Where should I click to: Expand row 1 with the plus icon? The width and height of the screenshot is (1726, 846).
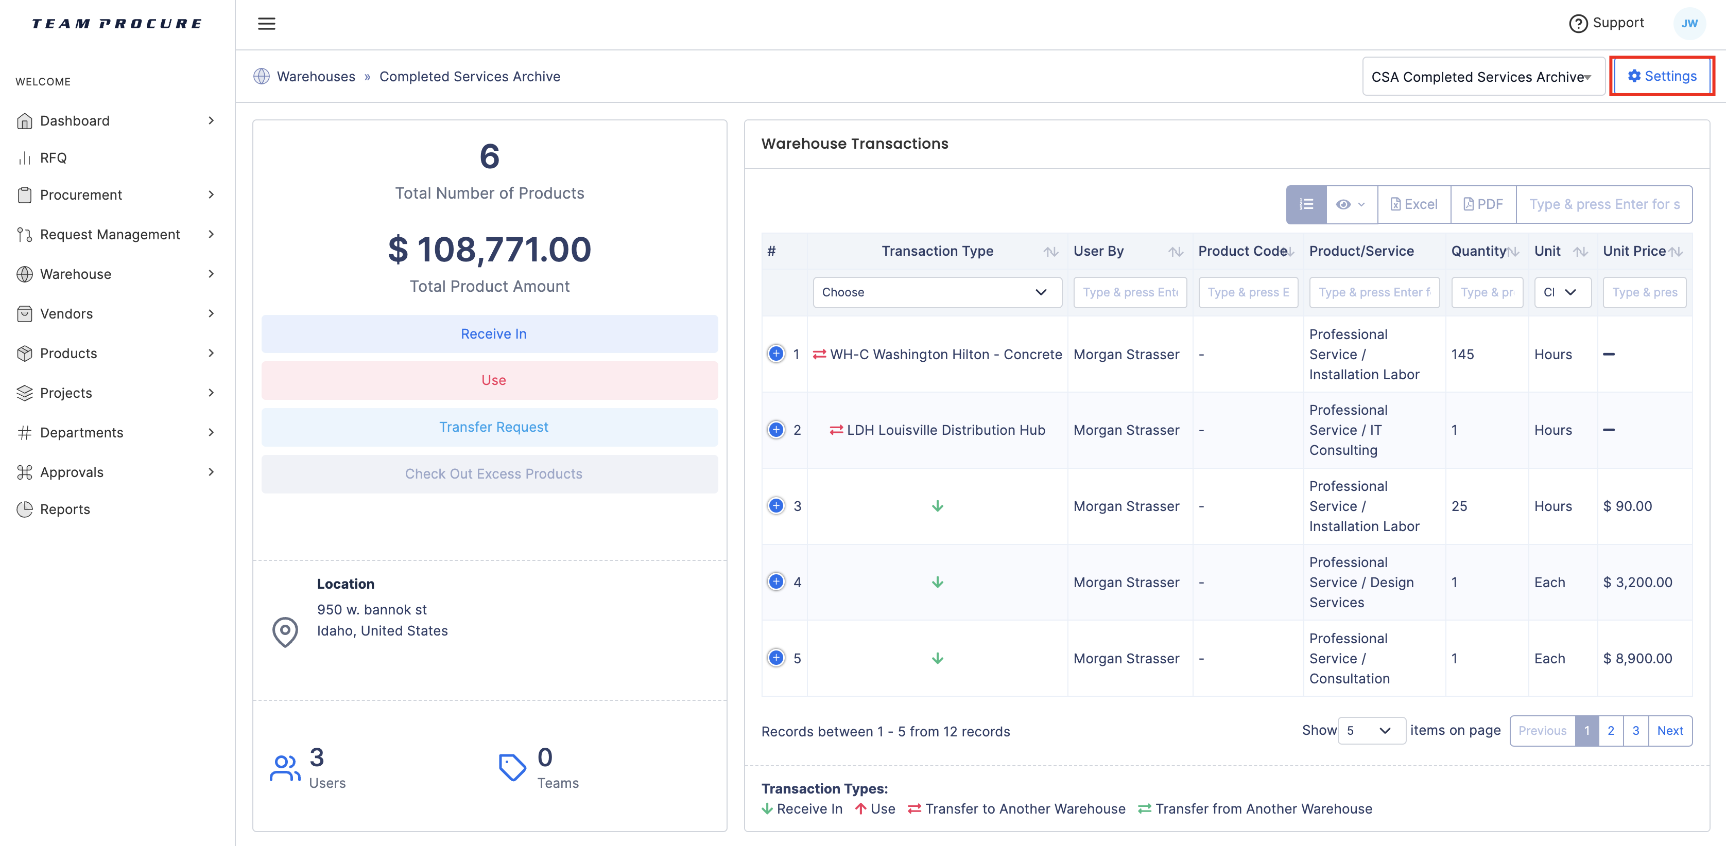point(776,354)
